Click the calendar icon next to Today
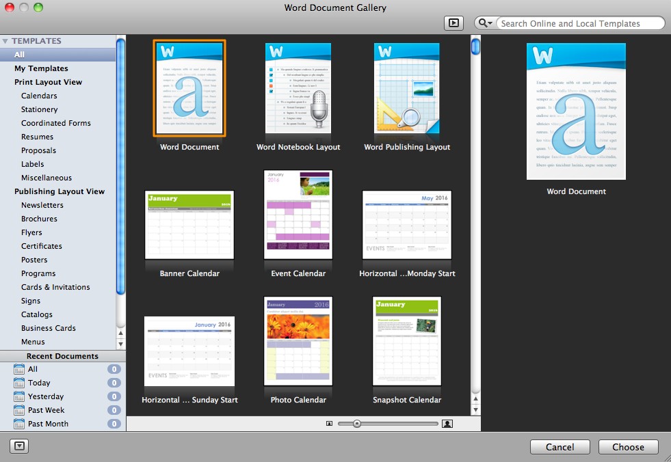 coord(19,383)
